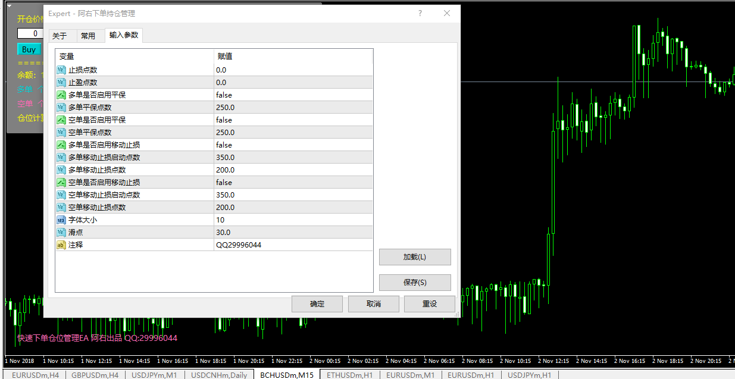Toggle 多单是否启用移动止损 false value
The image size is (735, 379).
click(x=224, y=145)
